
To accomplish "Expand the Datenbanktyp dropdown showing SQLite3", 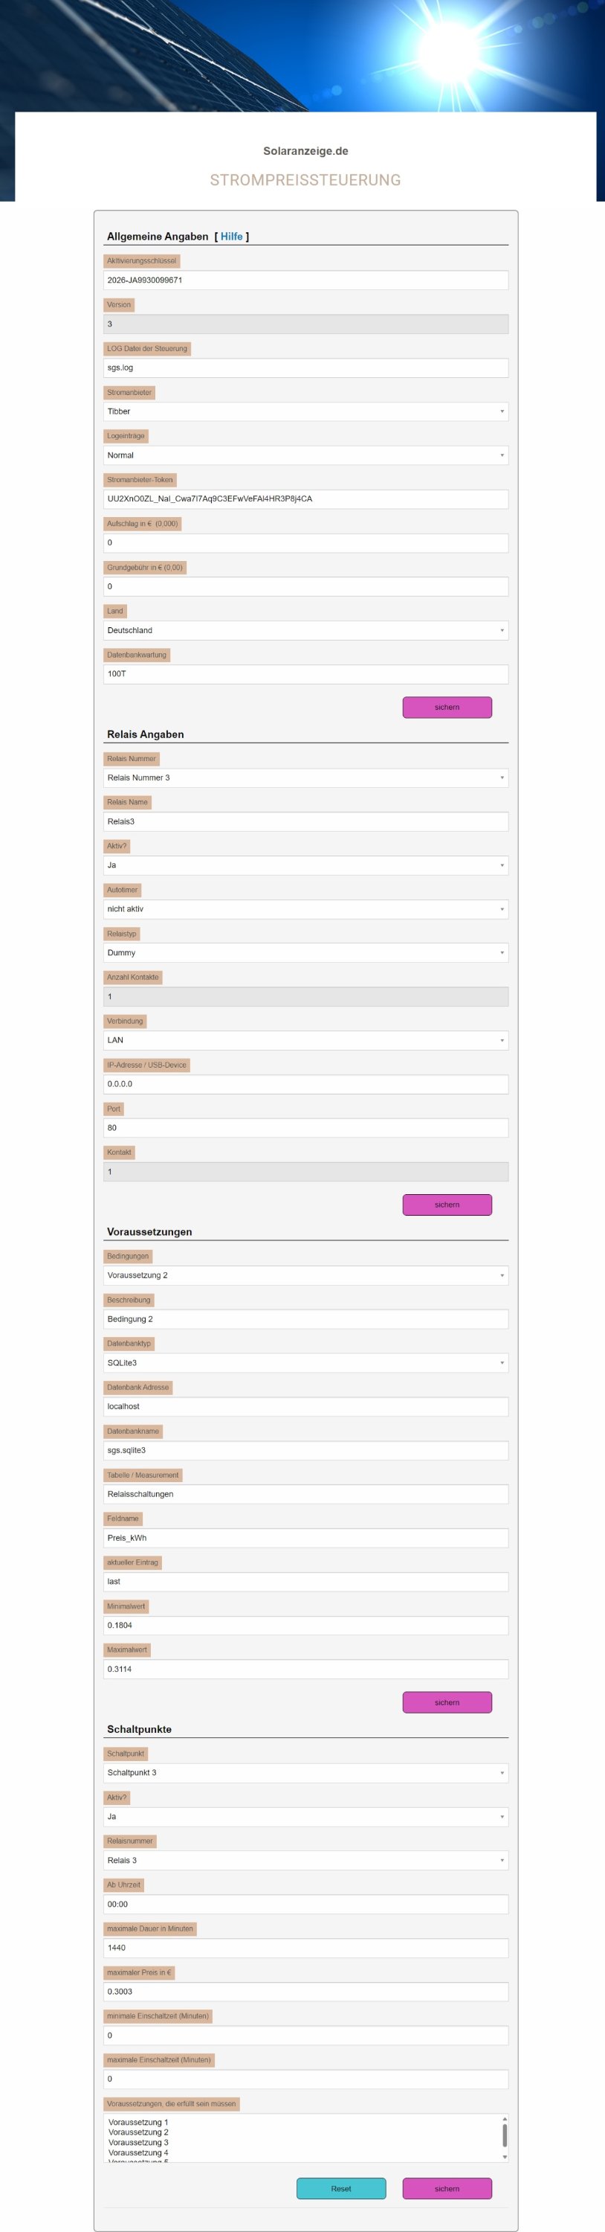I will pyautogui.click(x=305, y=1363).
